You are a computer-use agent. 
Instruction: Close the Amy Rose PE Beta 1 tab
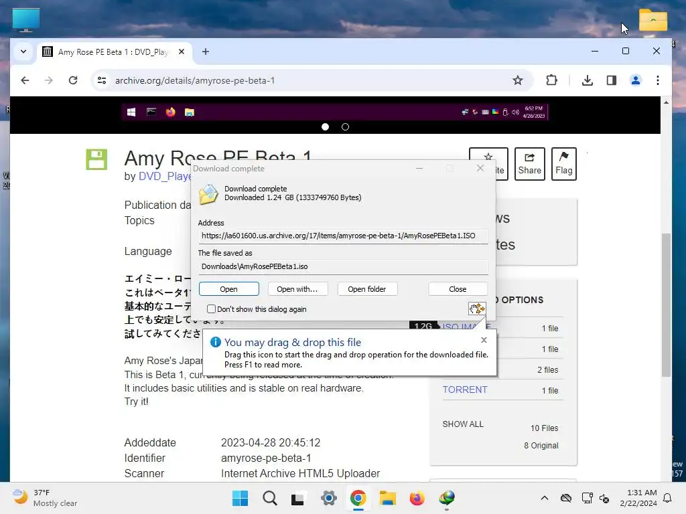coord(182,52)
